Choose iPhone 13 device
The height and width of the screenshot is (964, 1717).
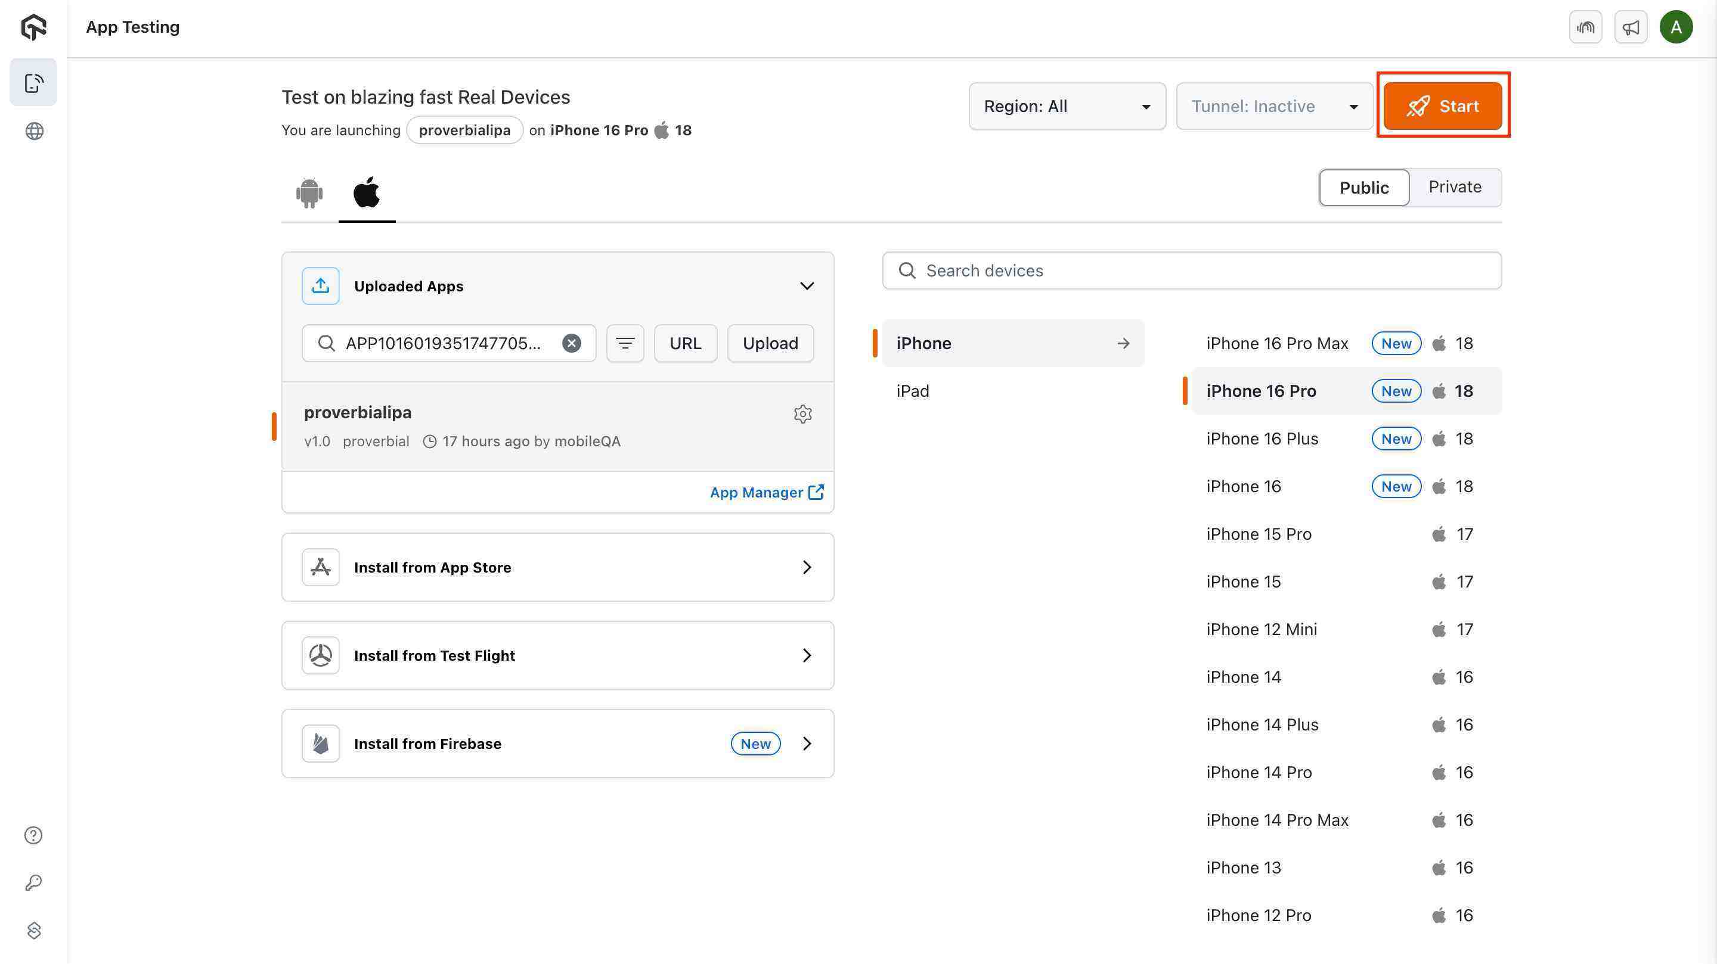click(1346, 867)
